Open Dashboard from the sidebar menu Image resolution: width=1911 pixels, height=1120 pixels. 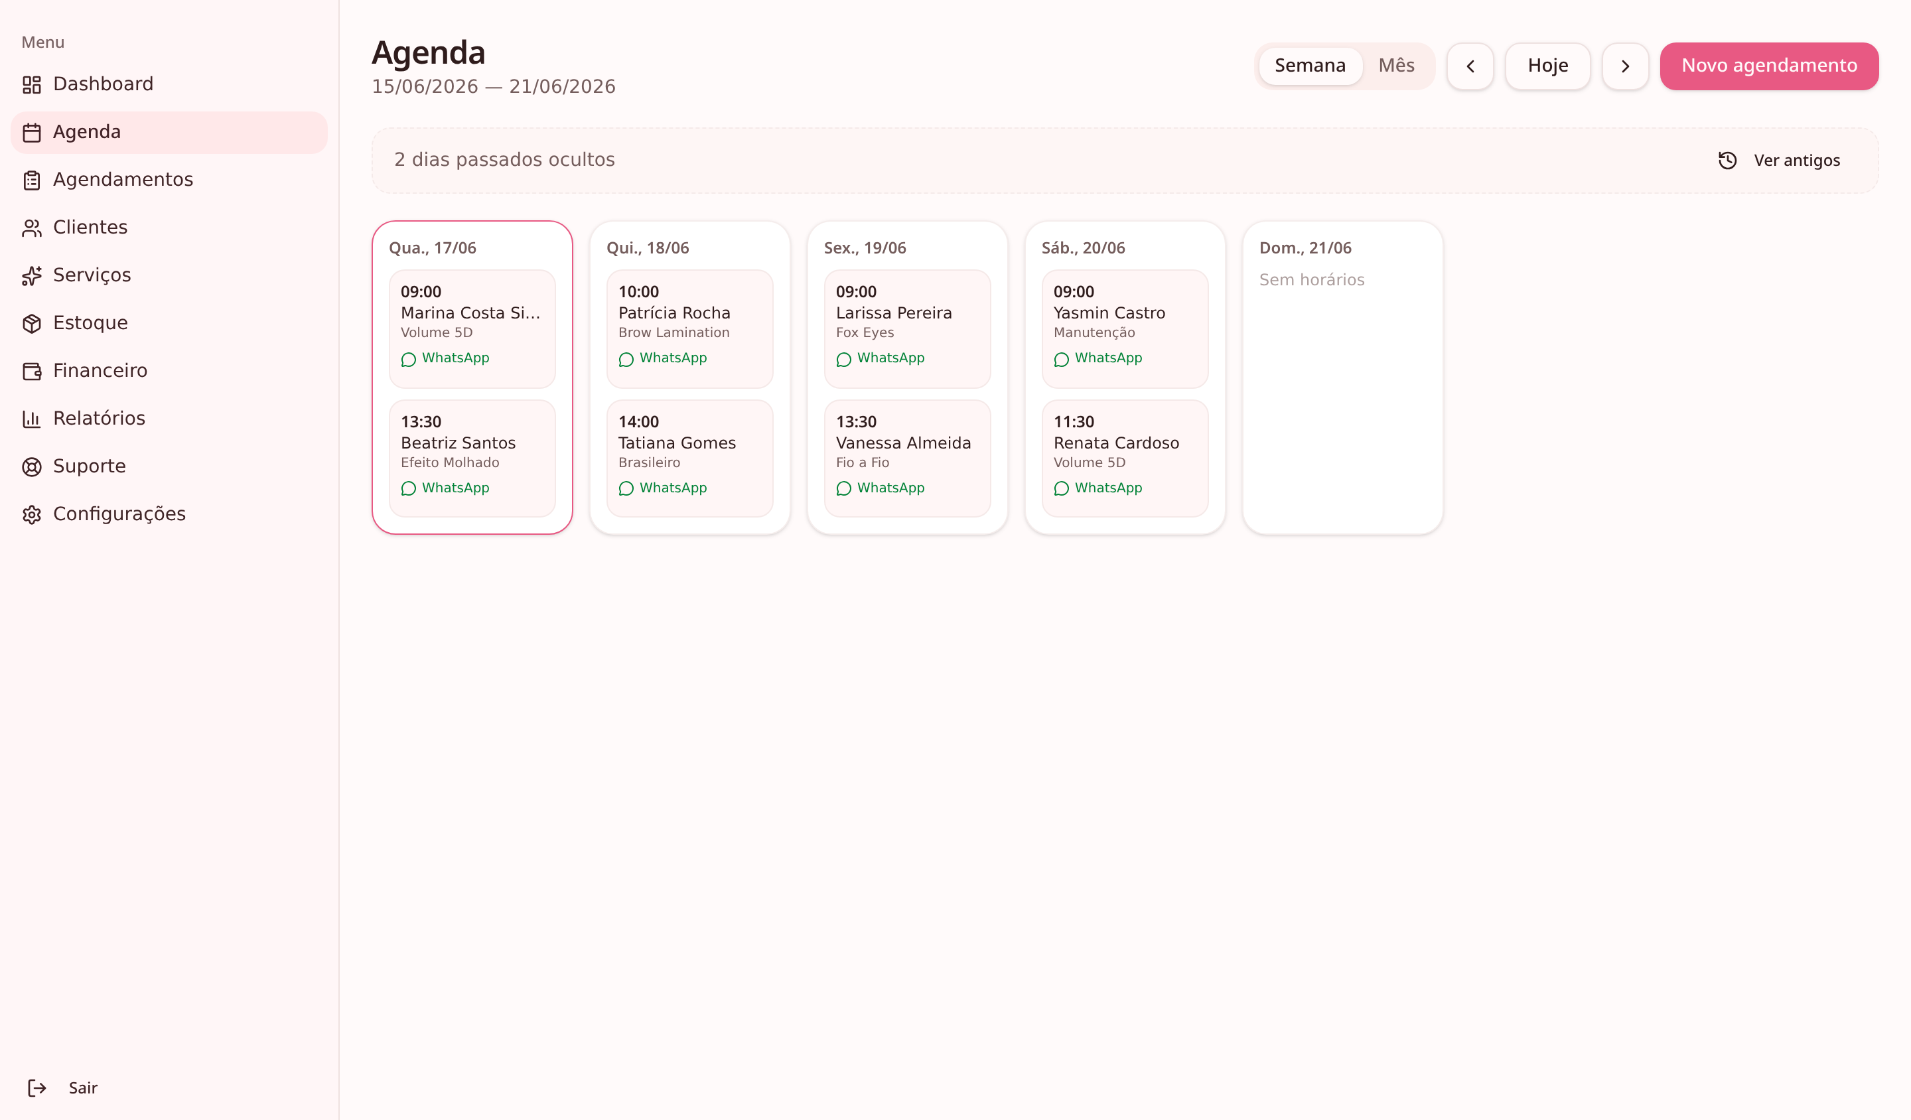(x=169, y=84)
